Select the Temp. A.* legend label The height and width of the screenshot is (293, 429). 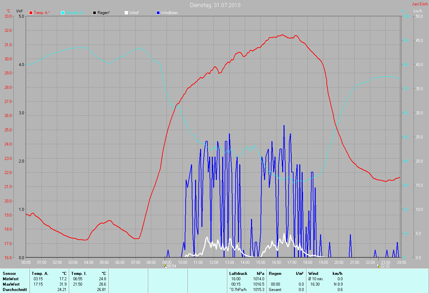point(42,13)
